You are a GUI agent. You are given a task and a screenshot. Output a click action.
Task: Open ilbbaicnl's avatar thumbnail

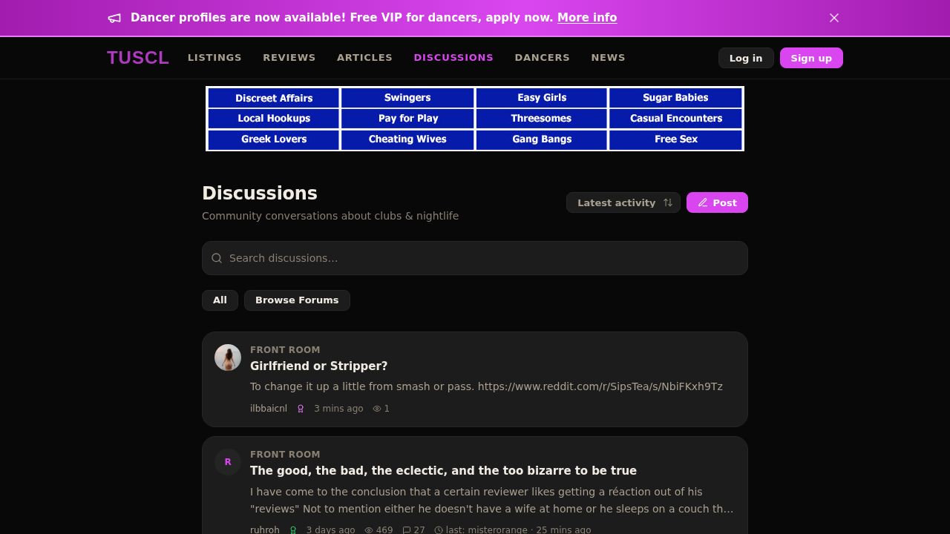tap(228, 357)
